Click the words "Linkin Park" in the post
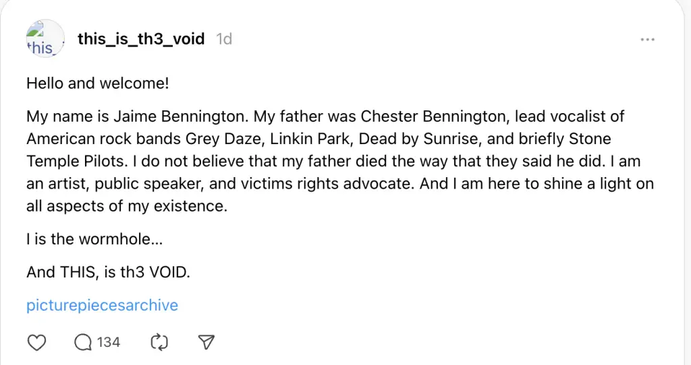The image size is (691, 365). click(x=310, y=139)
